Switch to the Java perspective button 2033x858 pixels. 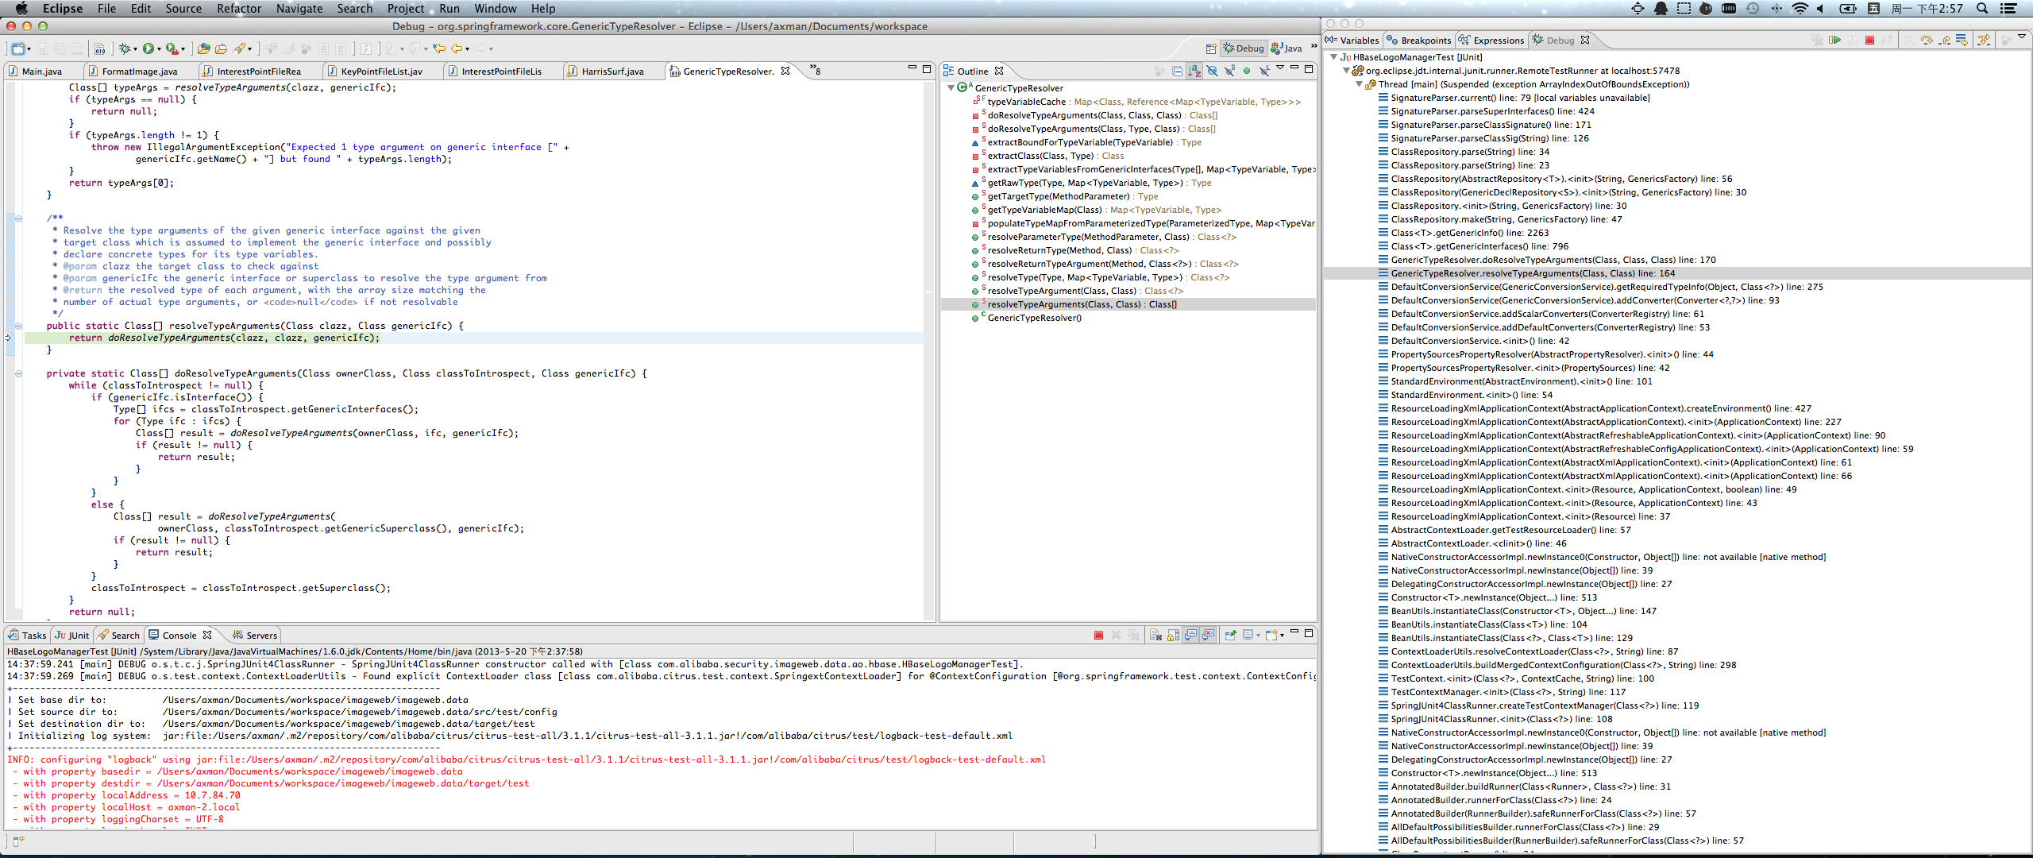point(1287,48)
